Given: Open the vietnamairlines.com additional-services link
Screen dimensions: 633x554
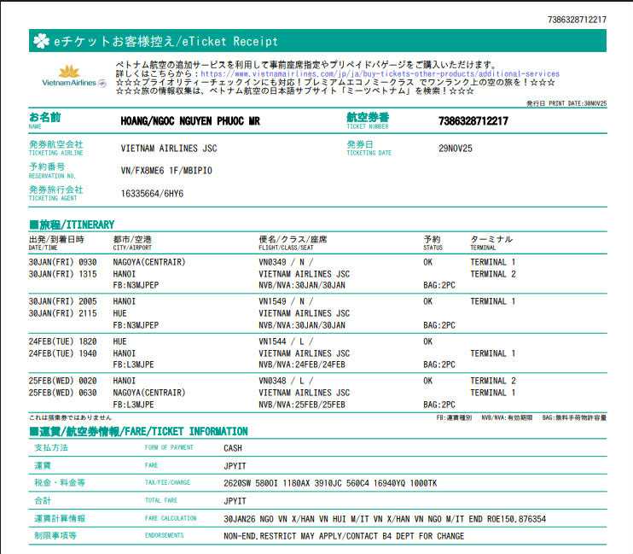Looking at the screenshot, I should pyautogui.click(x=380, y=74).
